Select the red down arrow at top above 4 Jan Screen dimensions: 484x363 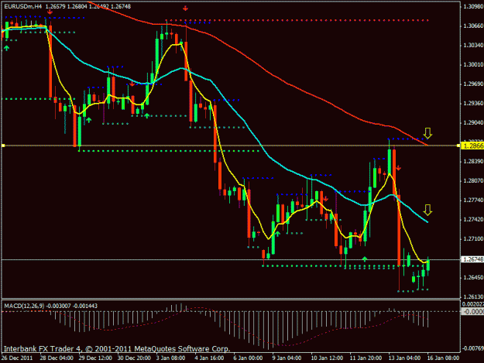185,9
